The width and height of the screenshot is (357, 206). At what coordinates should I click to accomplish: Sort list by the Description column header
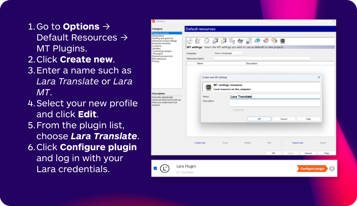(x=289, y=63)
